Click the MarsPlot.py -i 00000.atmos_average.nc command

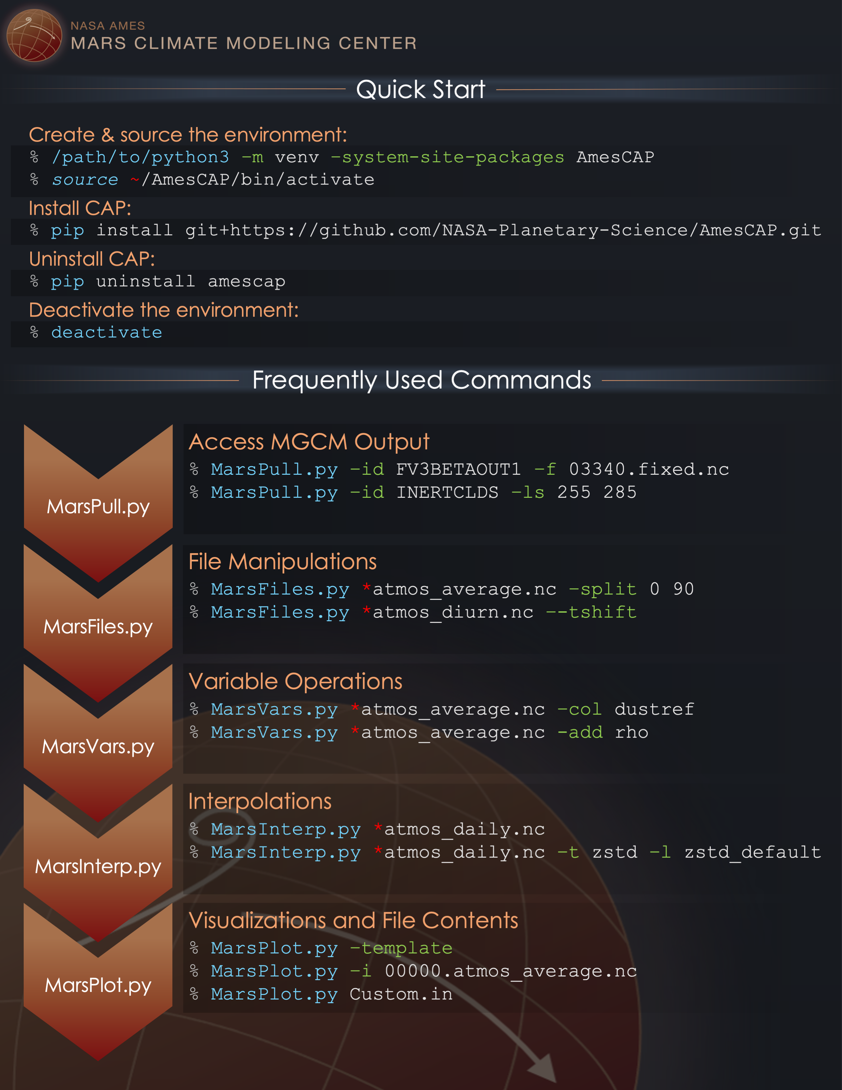413,971
